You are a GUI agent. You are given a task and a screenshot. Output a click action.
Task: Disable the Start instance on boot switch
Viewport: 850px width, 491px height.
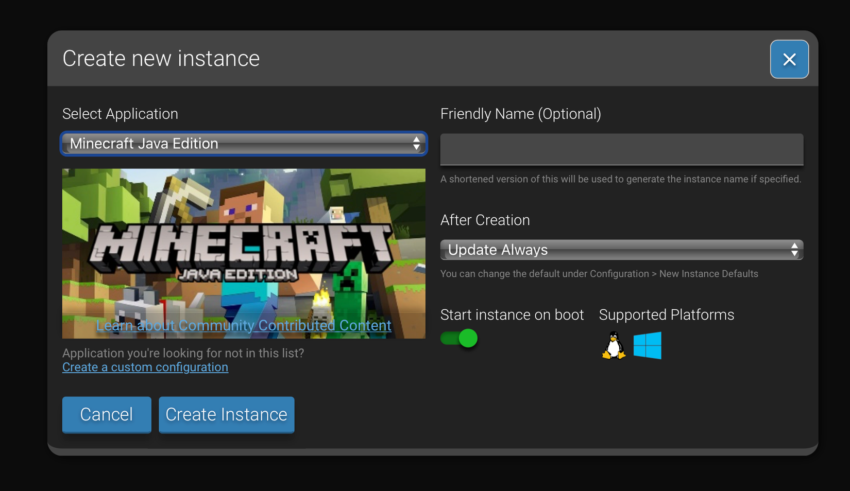coord(459,338)
